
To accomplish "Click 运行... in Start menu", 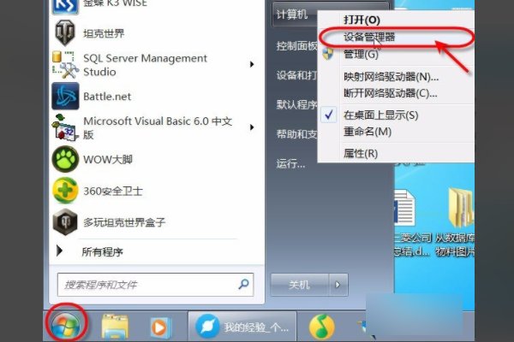I will point(290,163).
